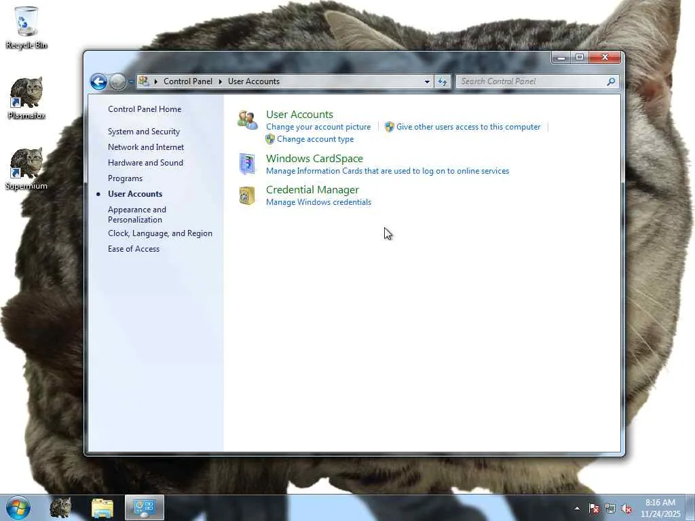Viewport: 695px width, 521px height.
Task: Open the Plasmafox desktop shortcut
Action: [x=26, y=98]
